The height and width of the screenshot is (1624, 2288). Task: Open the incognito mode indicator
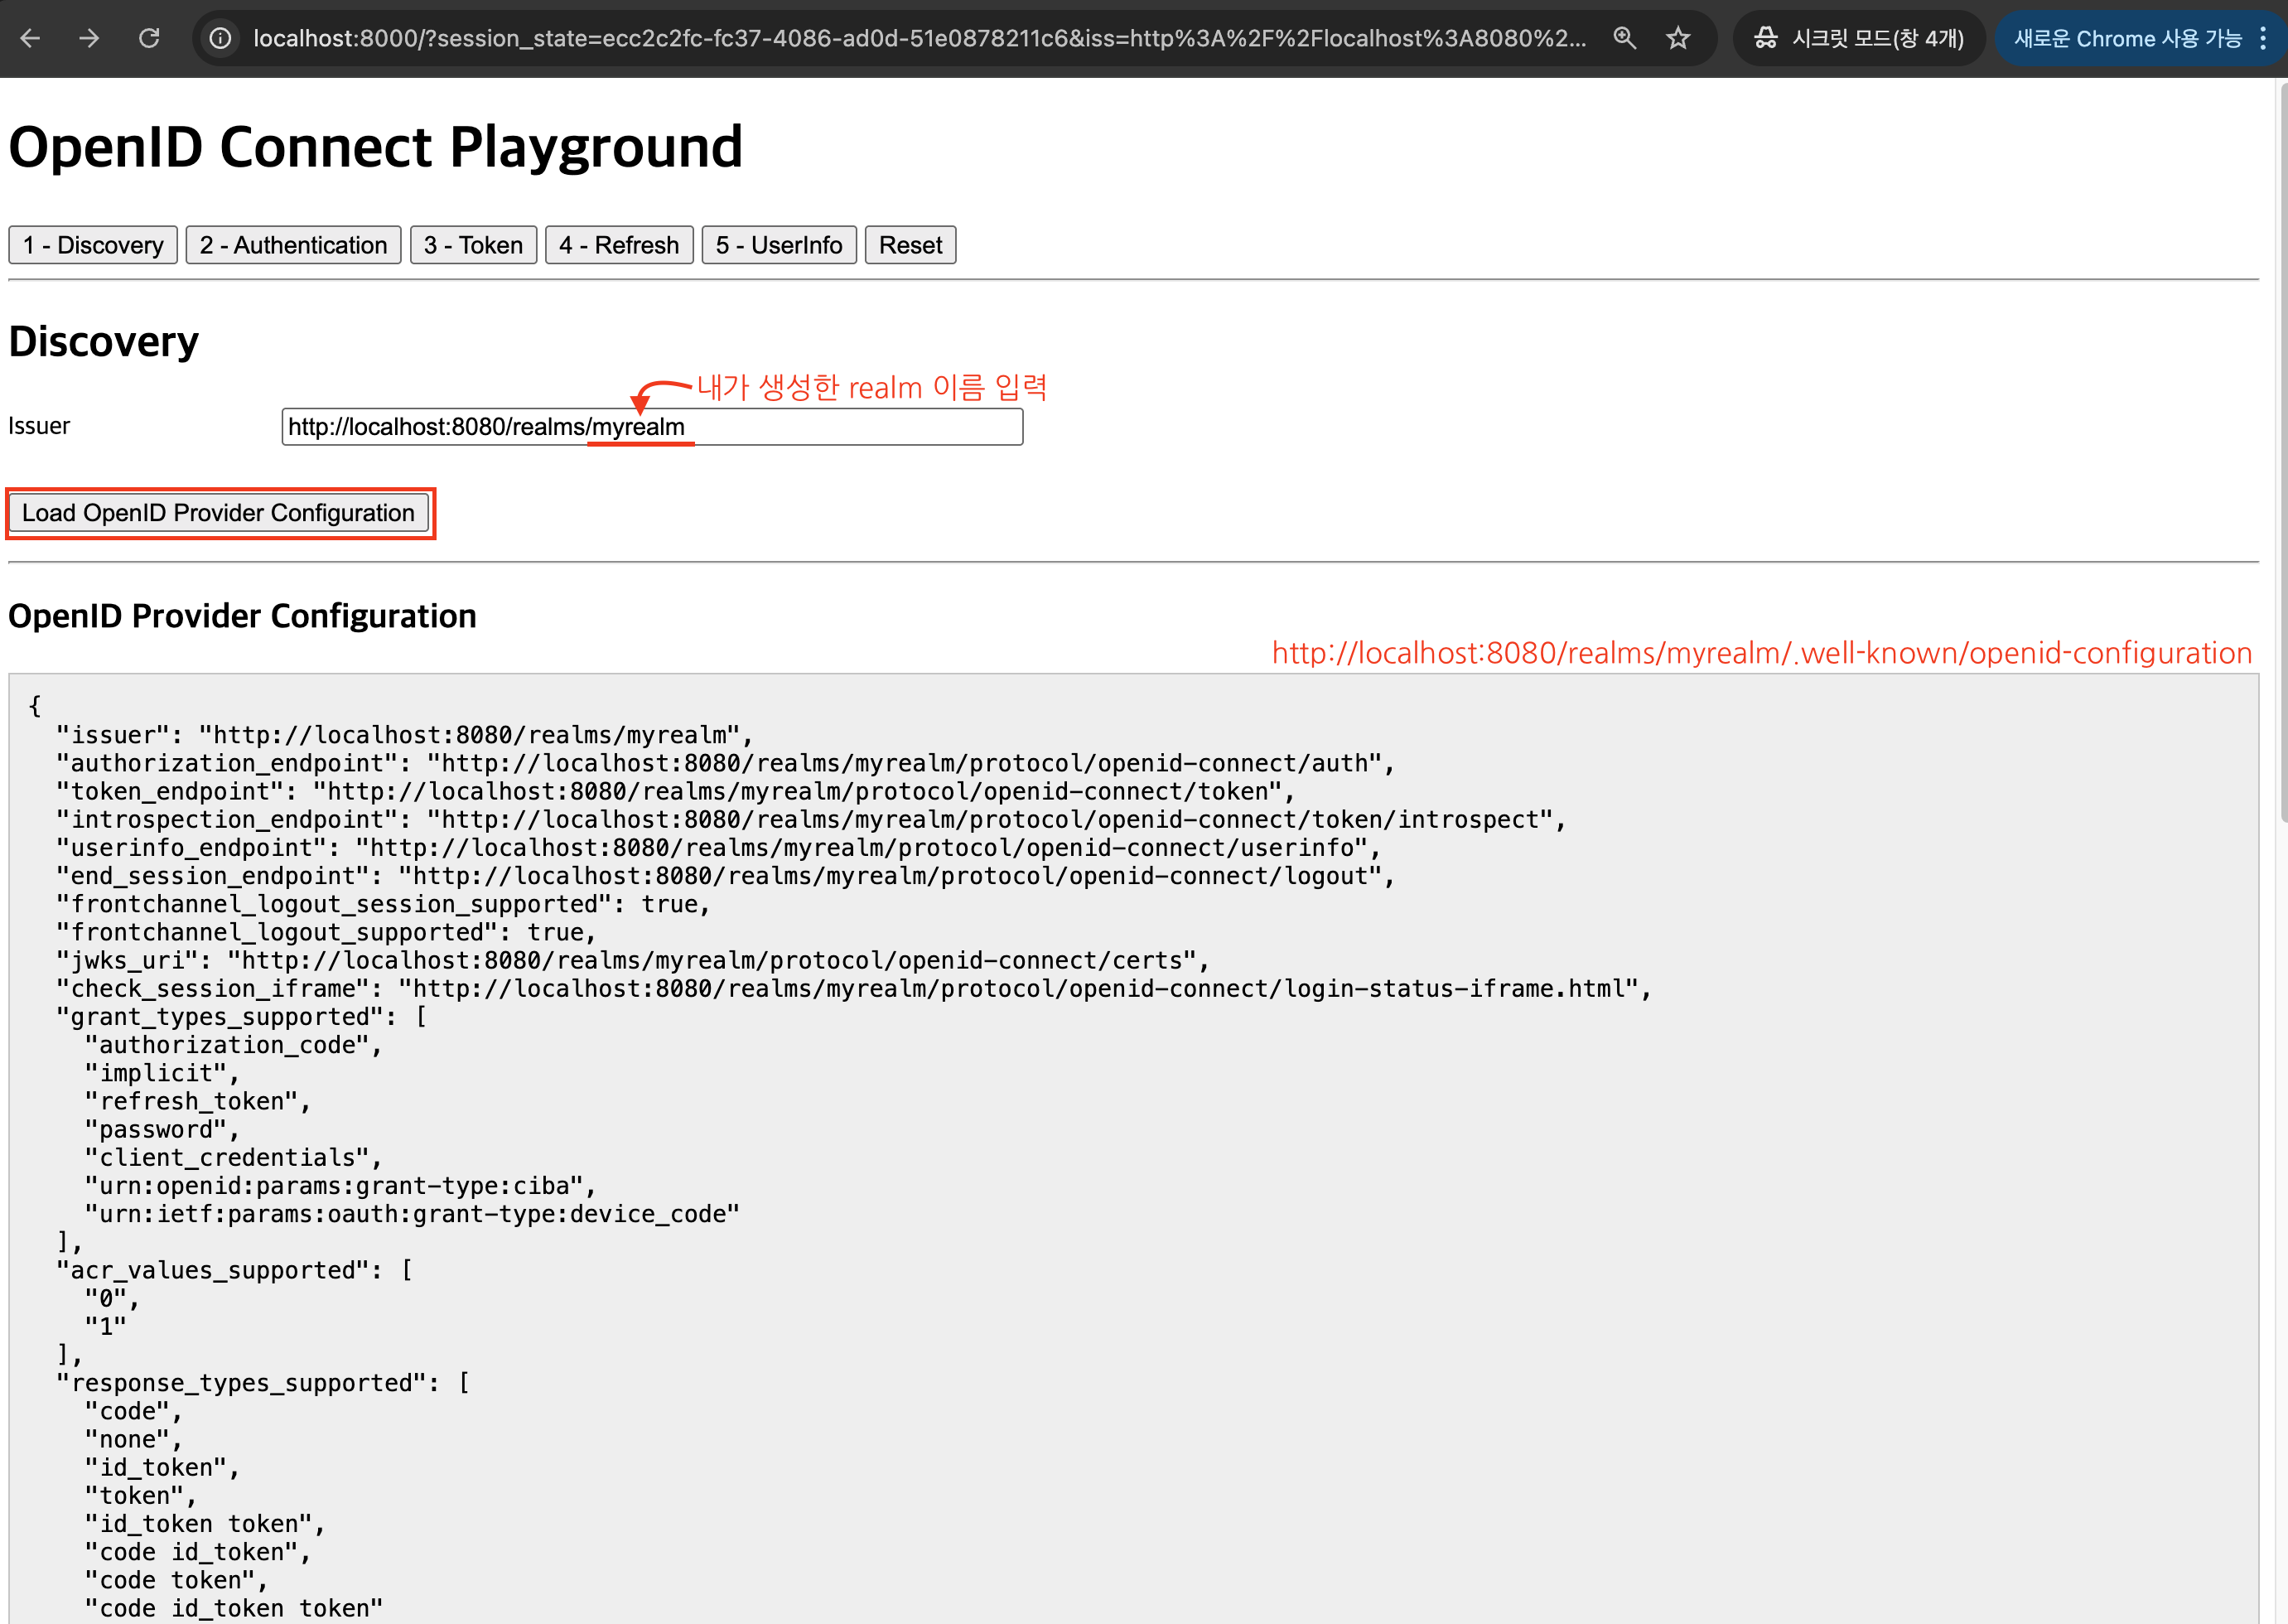point(1859,38)
